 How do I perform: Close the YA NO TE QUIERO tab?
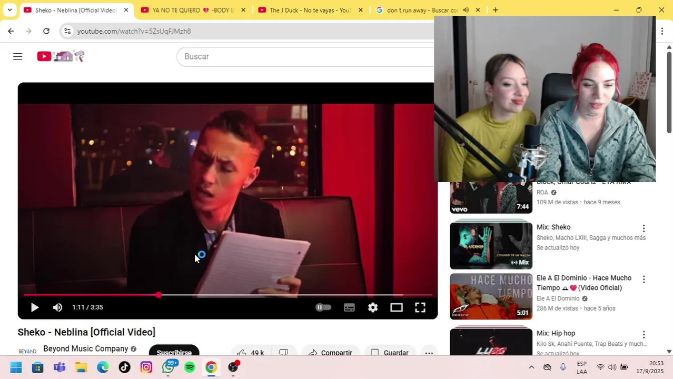click(x=243, y=10)
